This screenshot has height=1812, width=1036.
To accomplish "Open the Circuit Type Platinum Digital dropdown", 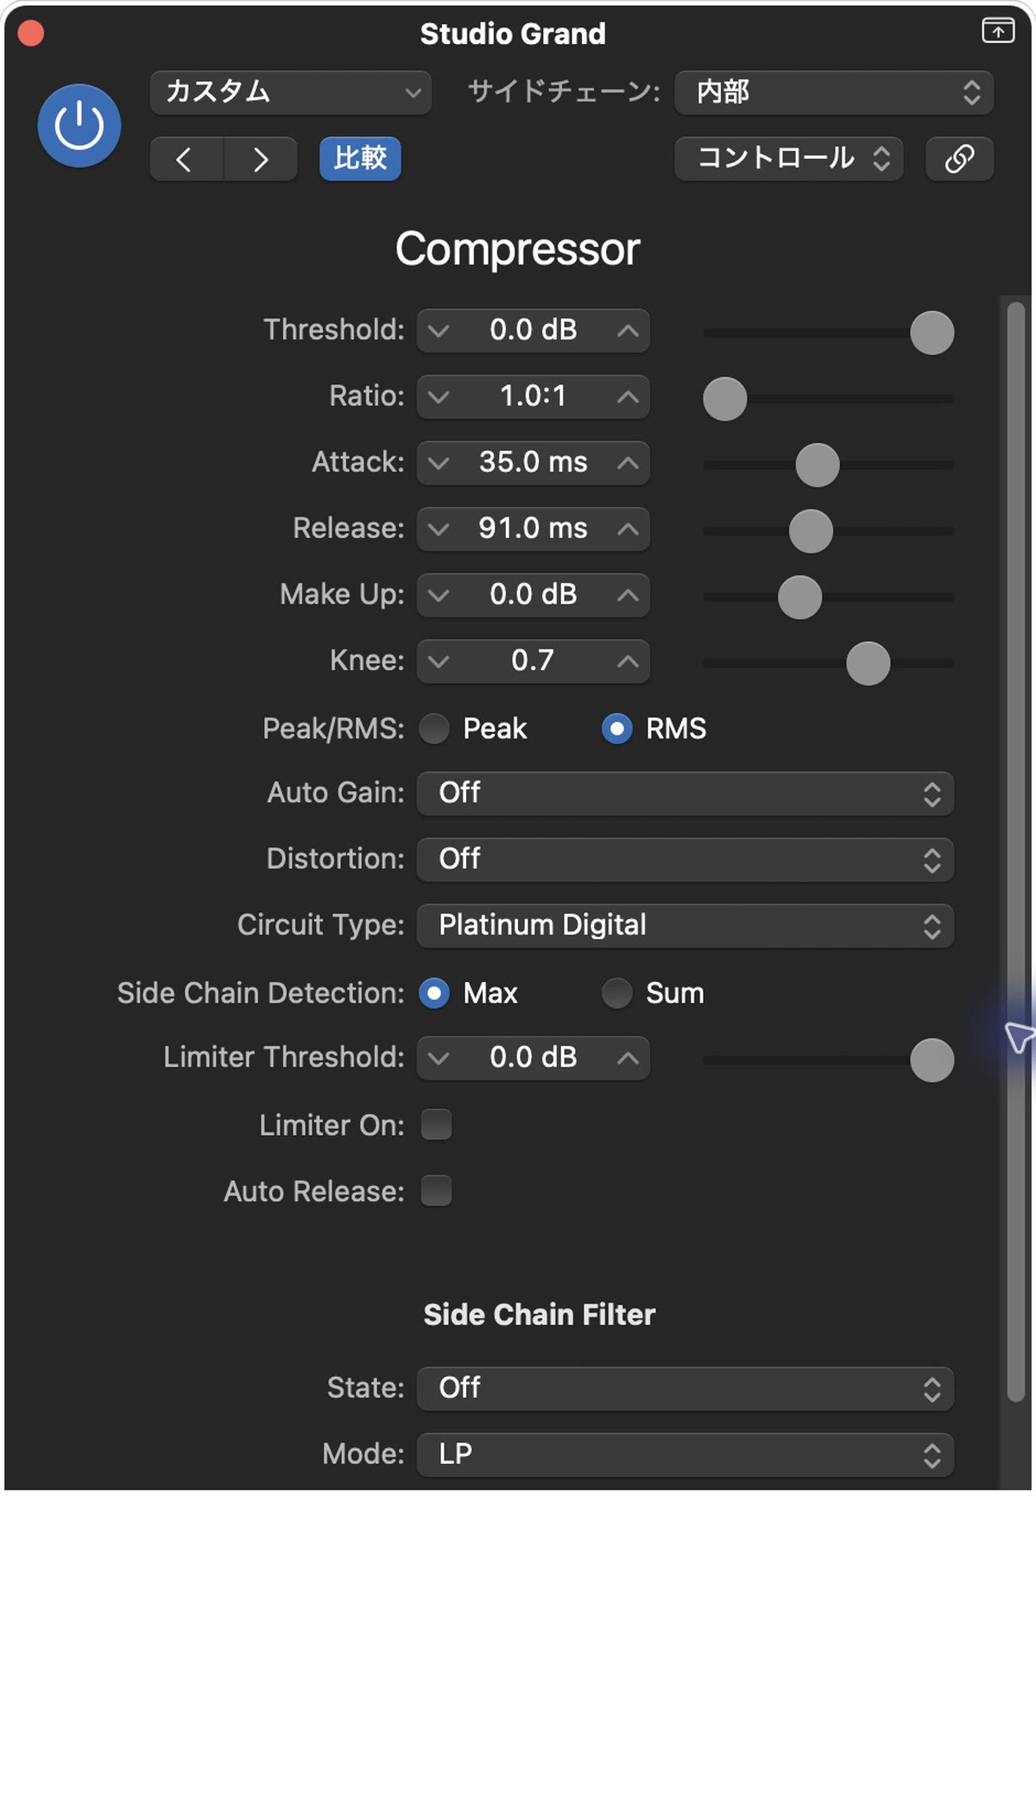I will 685,926.
